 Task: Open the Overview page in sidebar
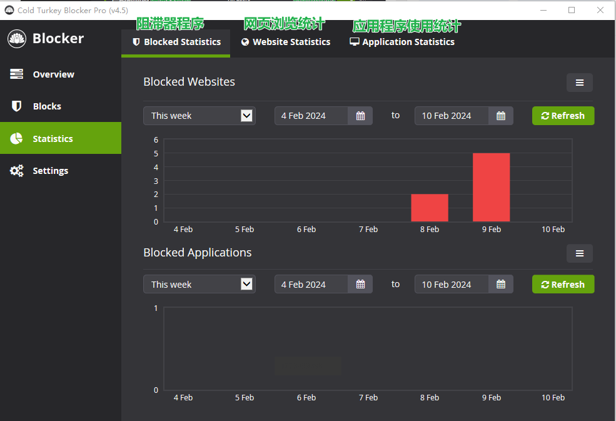coord(53,74)
